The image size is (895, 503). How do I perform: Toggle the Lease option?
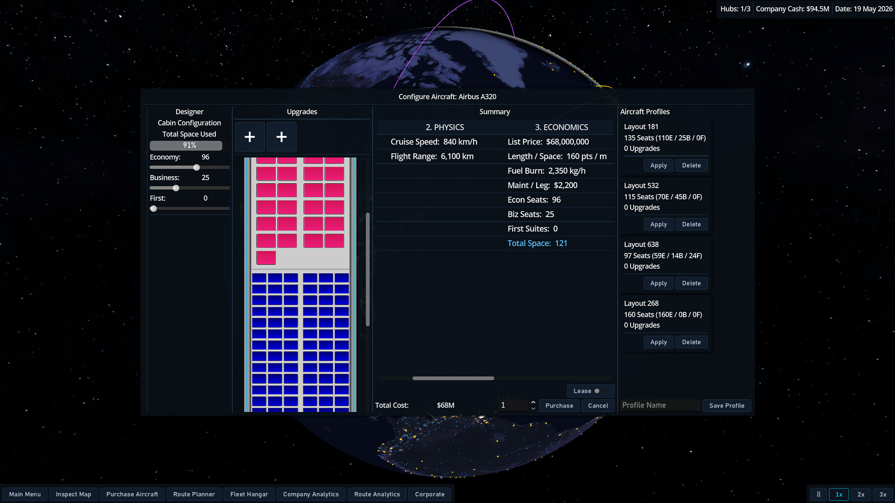(x=591, y=391)
